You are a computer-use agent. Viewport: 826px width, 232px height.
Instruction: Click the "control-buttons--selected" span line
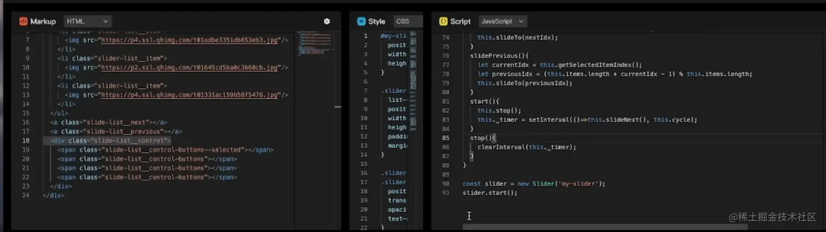coord(166,150)
